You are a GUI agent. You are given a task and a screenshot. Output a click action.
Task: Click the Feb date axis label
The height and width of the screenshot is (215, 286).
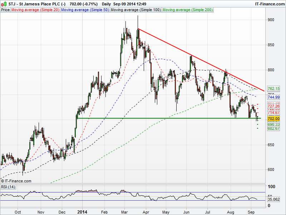104,212
